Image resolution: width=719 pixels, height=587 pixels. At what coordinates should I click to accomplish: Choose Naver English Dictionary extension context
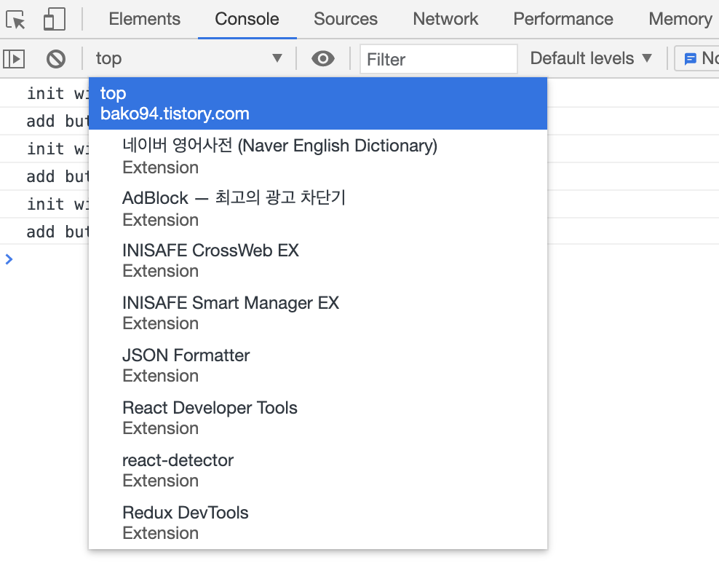[x=318, y=156]
